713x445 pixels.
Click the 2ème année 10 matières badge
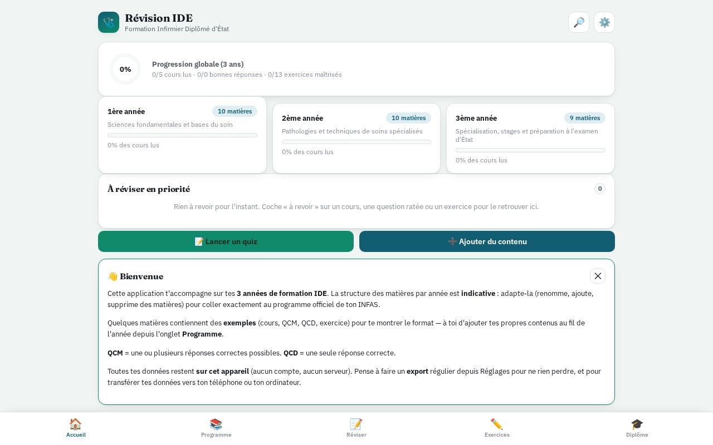pyautogui.click(x=408, y=118)
